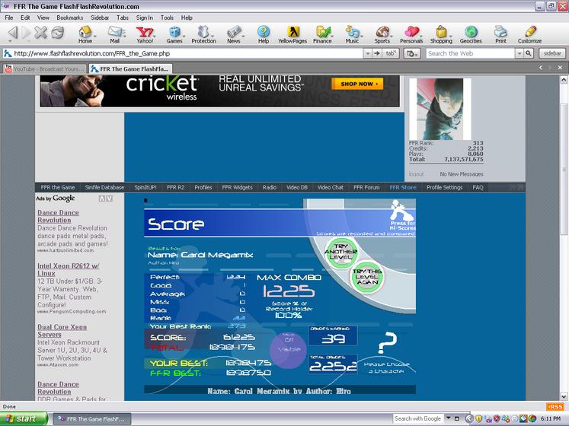Click Search with Google taskbar field
The width and height of the screenshot is (569, 426).
(418, 418)
